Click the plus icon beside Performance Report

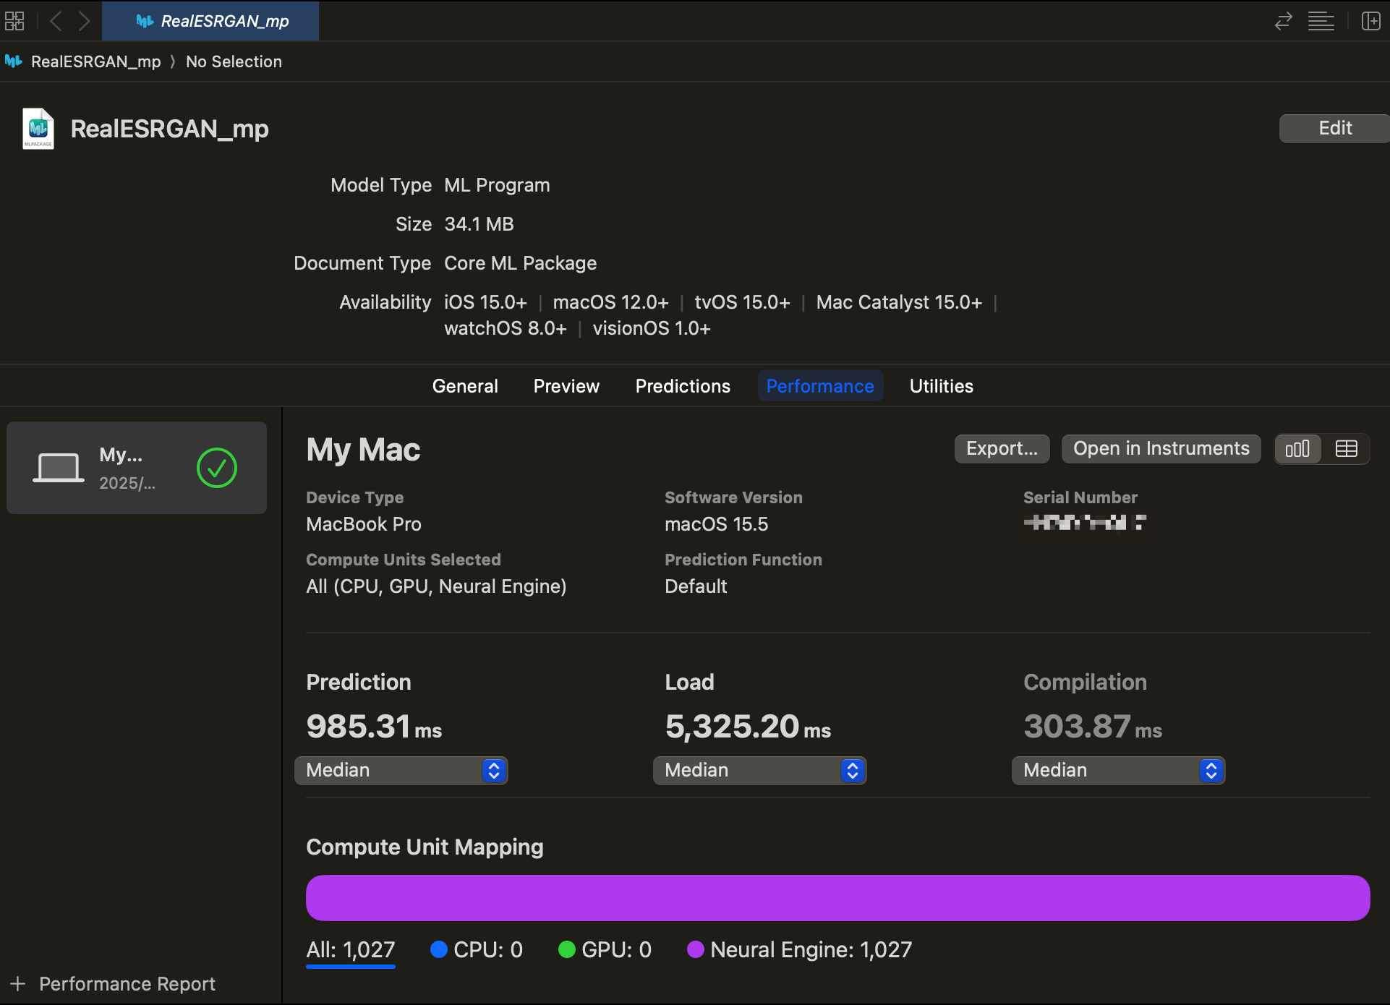point(18,984)
